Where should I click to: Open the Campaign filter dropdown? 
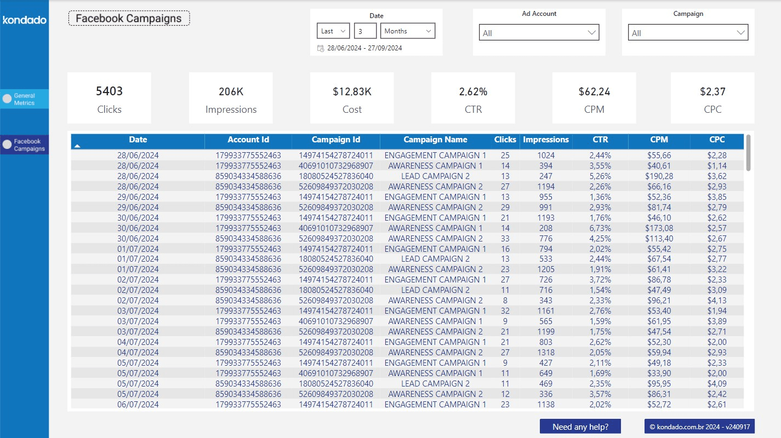(x=688, y=33)
